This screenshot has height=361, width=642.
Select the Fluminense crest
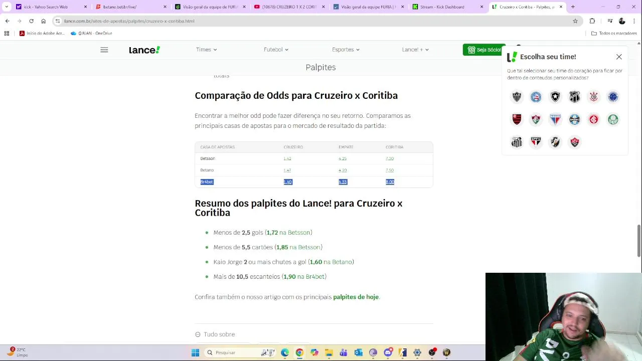coord(536,119)
